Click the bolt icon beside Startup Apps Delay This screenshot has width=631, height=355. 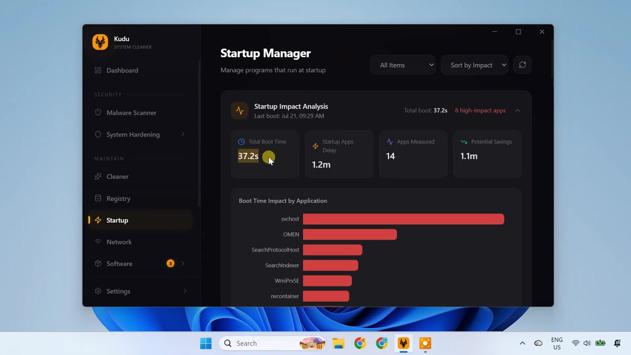pos(315,146)
